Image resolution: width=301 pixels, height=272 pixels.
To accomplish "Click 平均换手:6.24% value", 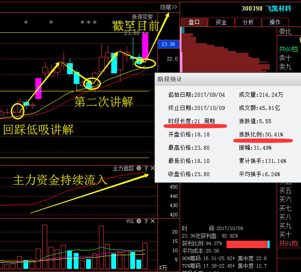I will [x=260, y=174].
